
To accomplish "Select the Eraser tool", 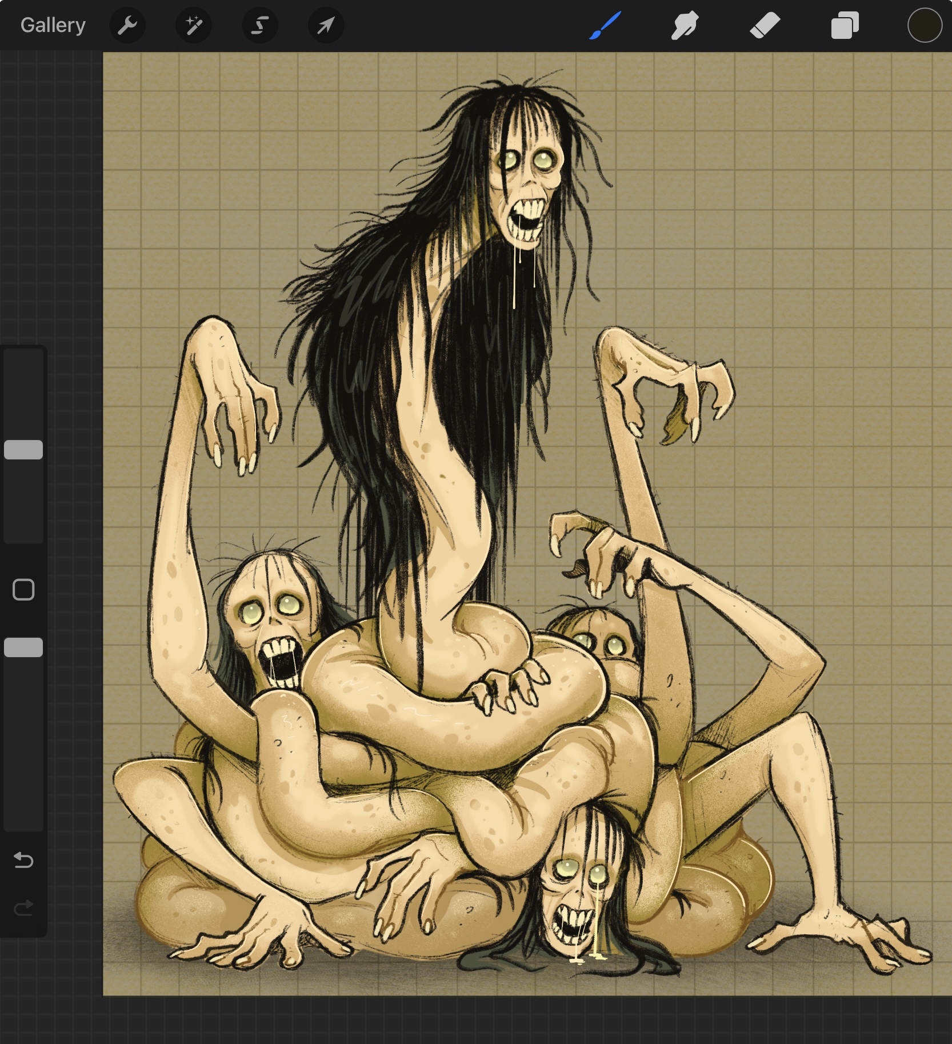I will (765, 25).
